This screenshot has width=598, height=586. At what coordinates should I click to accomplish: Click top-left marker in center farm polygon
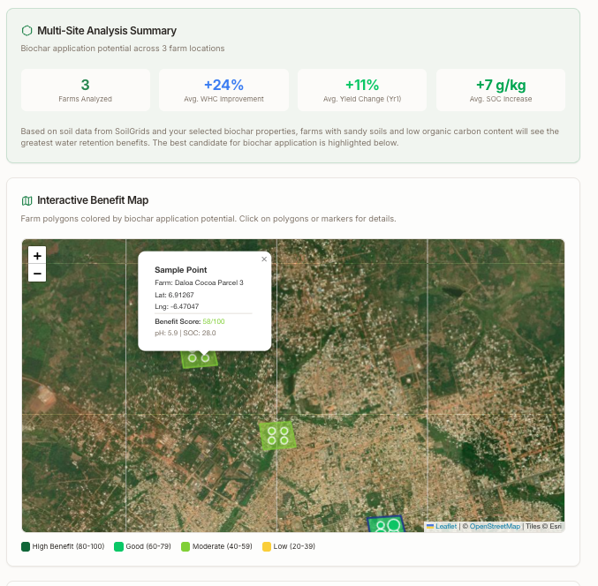pos(272,430)
